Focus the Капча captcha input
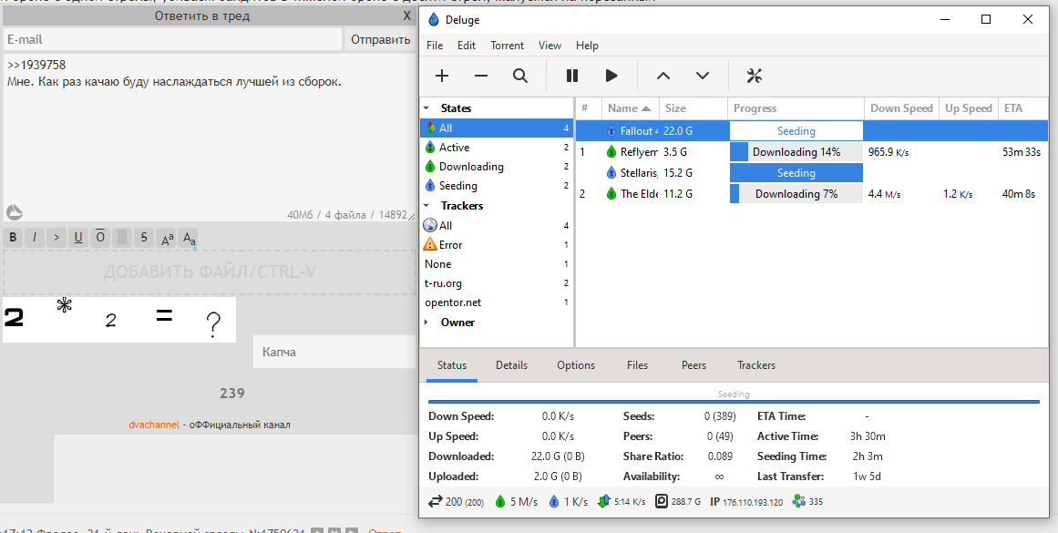 334,352
